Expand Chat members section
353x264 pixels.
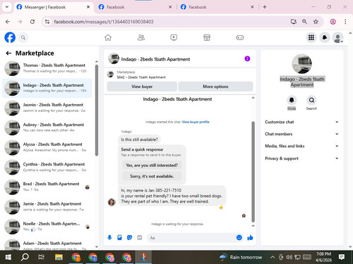pos(302,134)
